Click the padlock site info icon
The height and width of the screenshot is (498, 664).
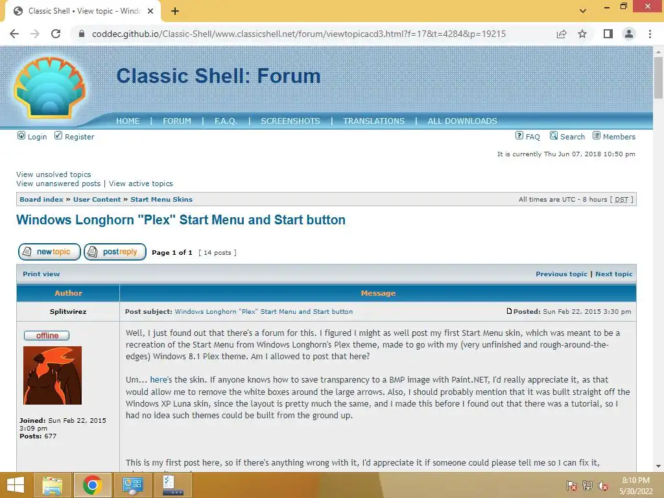click(x=82, y=34)
